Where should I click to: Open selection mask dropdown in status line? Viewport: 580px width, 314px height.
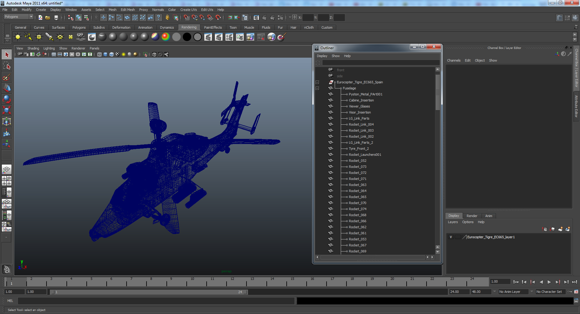[96, 18]
